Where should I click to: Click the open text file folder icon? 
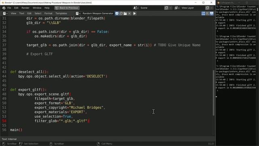[x=125, y=13]
